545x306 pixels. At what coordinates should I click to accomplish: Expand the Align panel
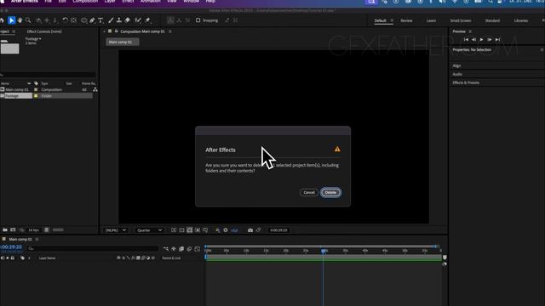point(456,65)
